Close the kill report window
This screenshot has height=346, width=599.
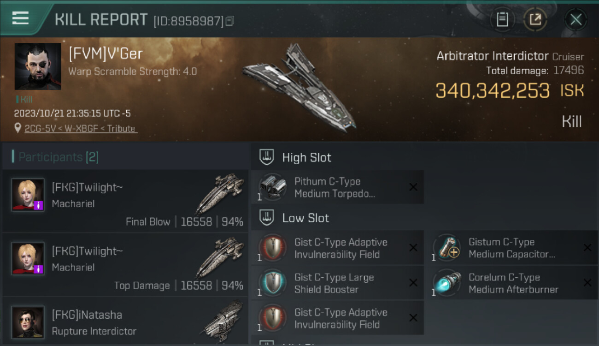point(576,19)
